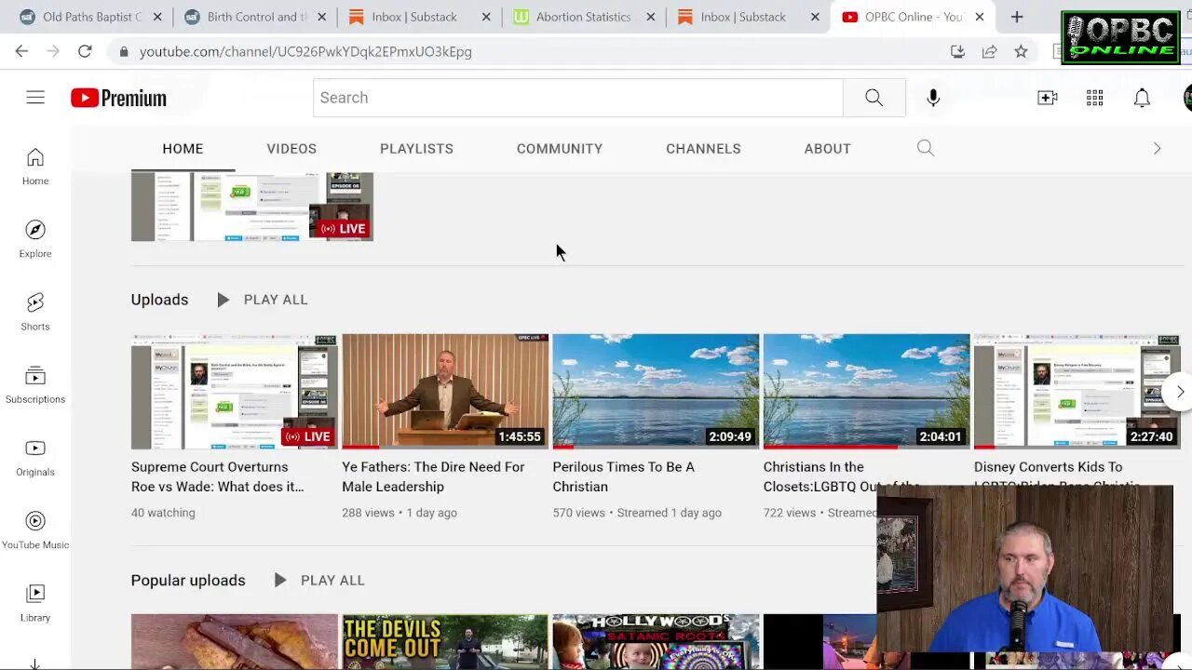The height and width of the screenshot is (670, 1192).
Task: Play all Uploads
Action: (x=262, y=300)
